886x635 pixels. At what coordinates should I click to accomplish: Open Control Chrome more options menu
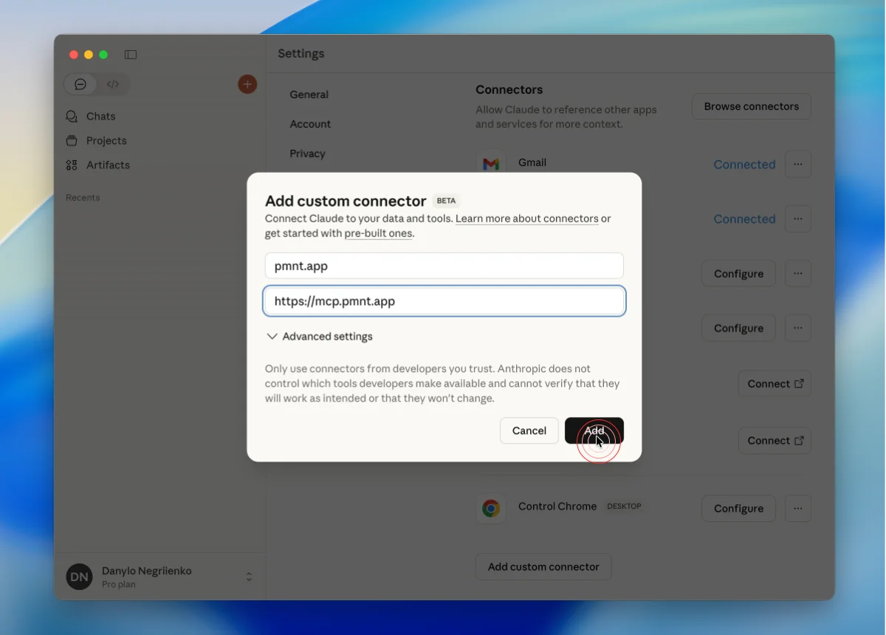coord(797,508)
